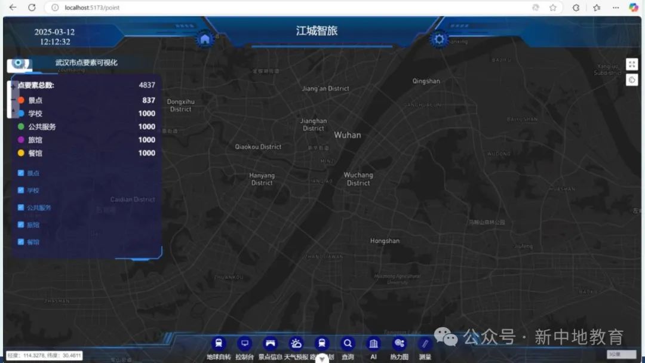
Task: Click map zoom-out minus button
Action: pyautogui.click(x=13, y=100)
